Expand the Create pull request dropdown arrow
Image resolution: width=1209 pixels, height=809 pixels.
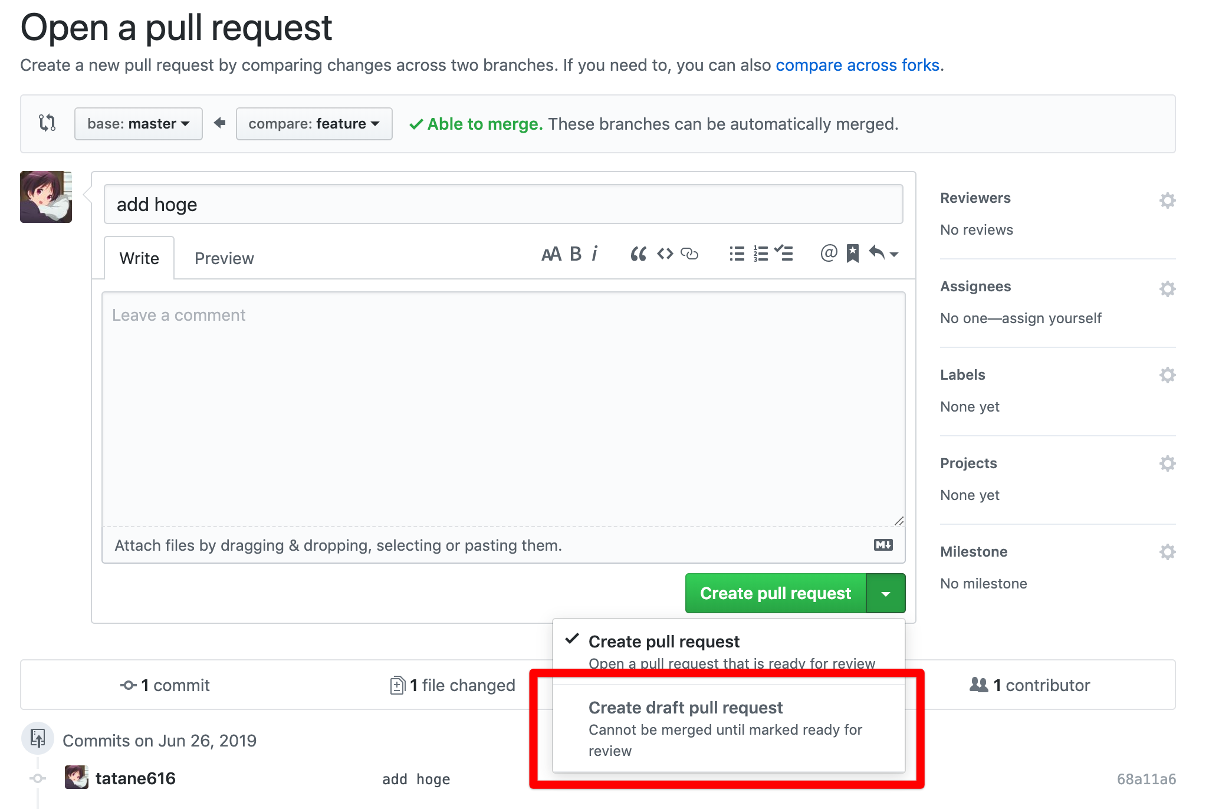point(886,593)
